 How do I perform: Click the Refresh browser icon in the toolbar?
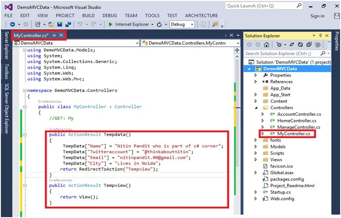(159, 24)
